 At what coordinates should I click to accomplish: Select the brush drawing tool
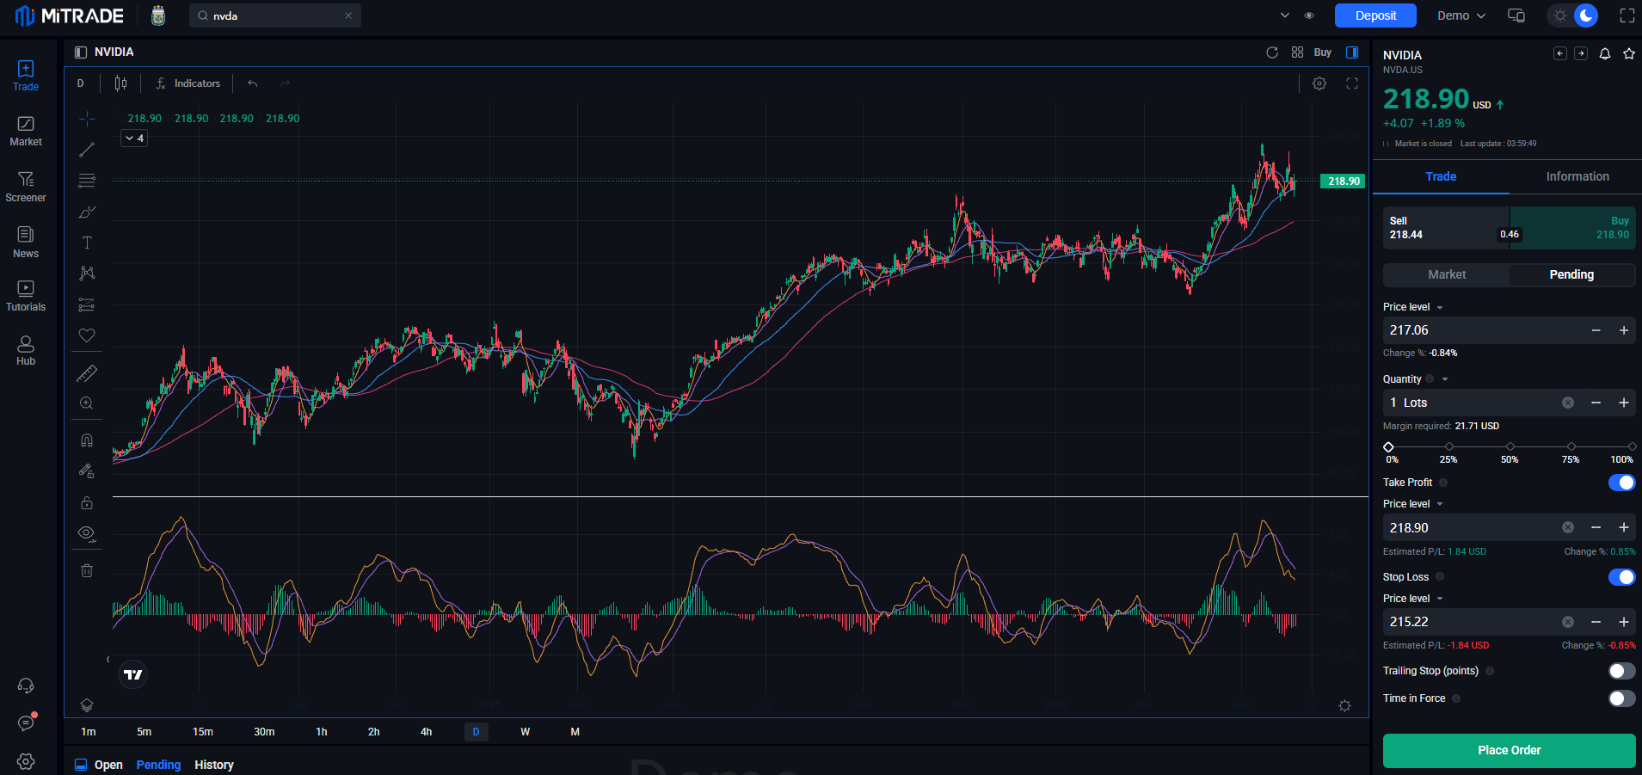[x=87, y=212]
